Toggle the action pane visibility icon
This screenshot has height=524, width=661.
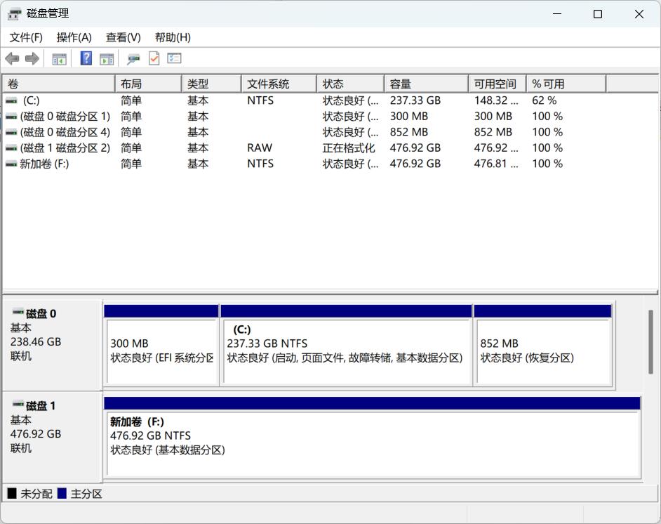(x=107, y=58)
